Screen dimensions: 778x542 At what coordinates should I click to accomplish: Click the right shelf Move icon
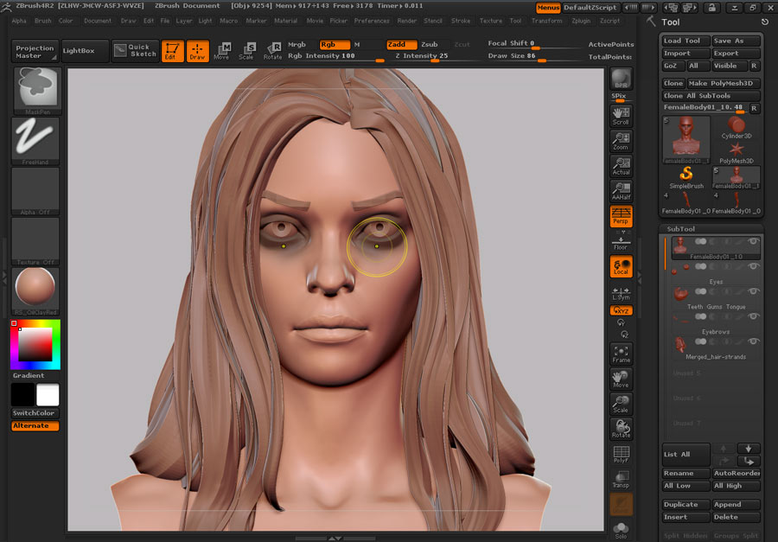click(x=622, y=379)
